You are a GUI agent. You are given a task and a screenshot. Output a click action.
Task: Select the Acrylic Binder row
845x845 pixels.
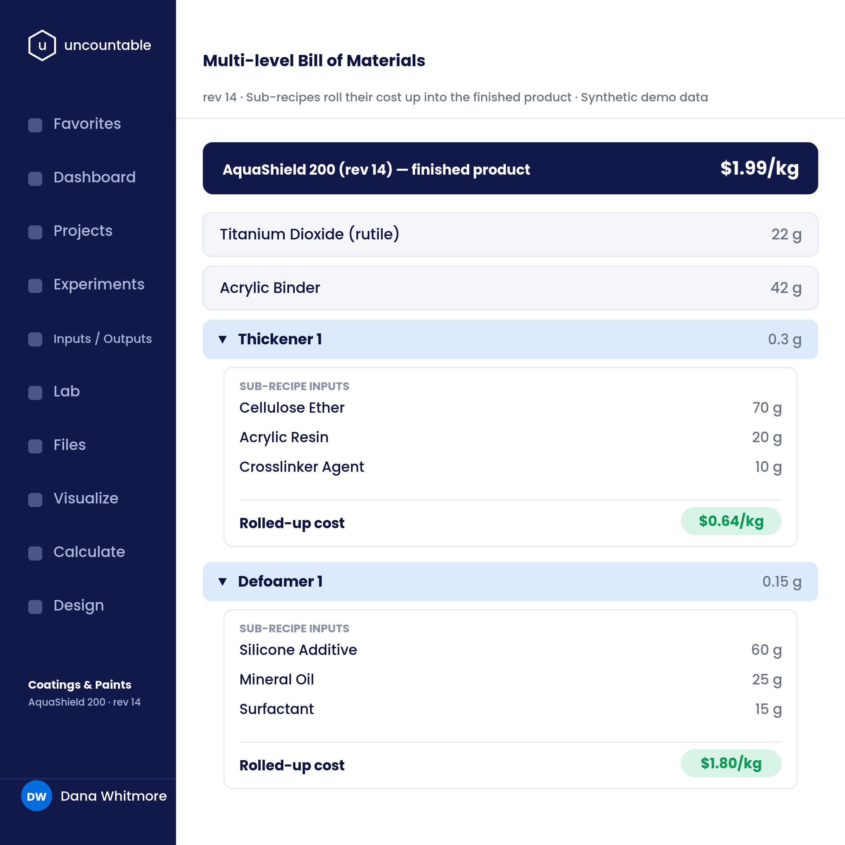pos(511,288)
